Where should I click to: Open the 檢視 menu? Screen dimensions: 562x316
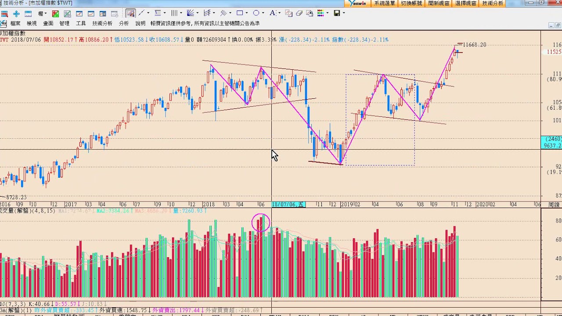point(32,23)
